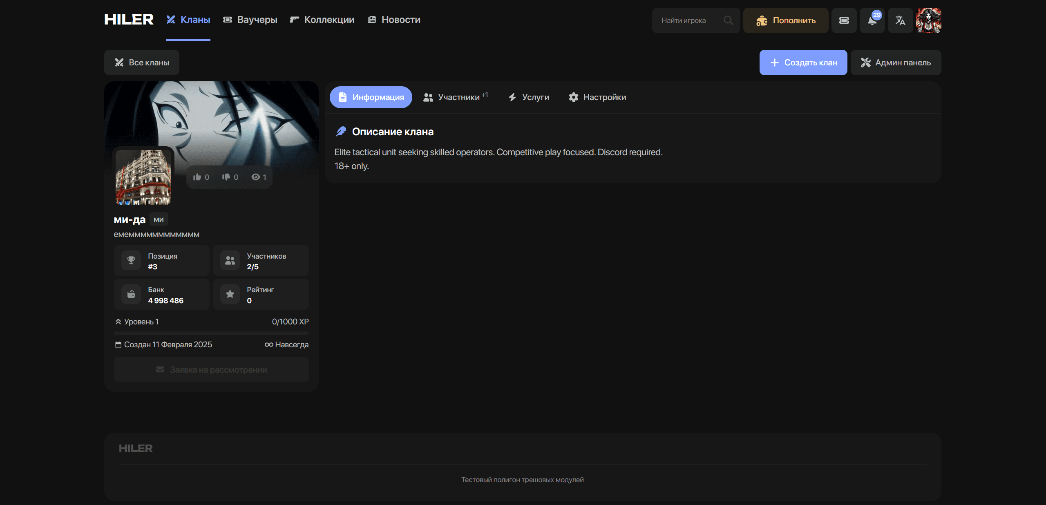The height and width of the screenshot is (505, 1046).
Task: Go to the Коллекции page
Action: (322, 20)
